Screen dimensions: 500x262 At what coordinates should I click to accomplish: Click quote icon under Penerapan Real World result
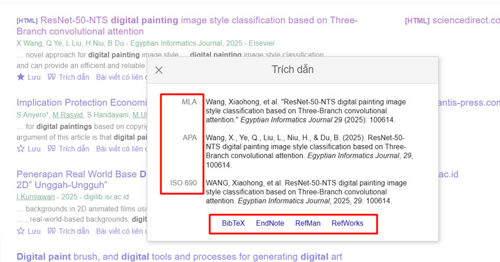pos(52,231)
